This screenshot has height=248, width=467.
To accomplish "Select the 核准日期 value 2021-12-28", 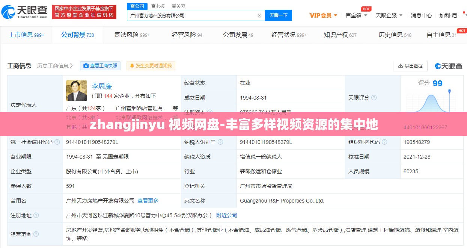I will pos(417,157).
